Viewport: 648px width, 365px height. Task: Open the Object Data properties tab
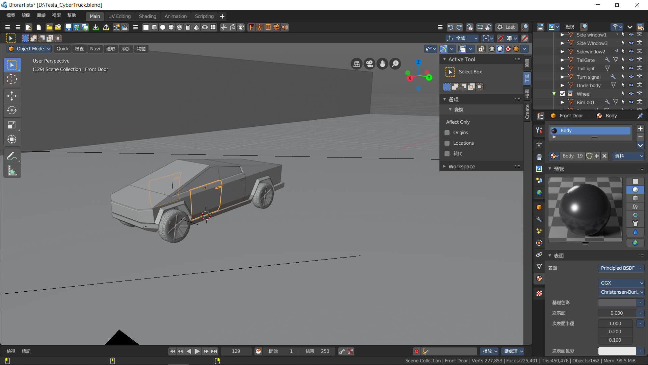(x=539, y=267)
